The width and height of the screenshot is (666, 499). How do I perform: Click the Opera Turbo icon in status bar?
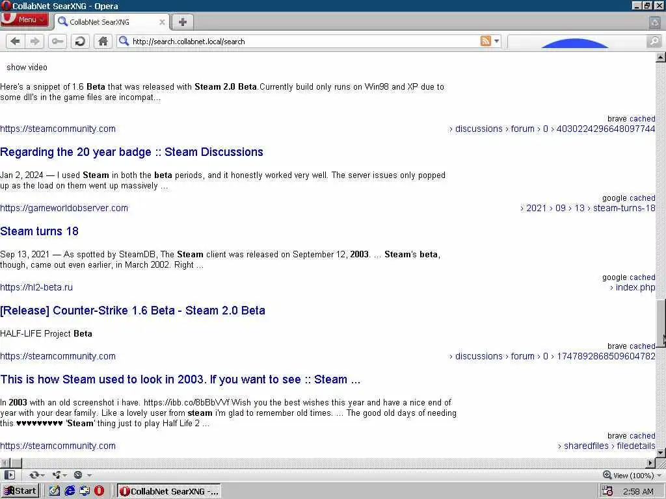[78, 475]
